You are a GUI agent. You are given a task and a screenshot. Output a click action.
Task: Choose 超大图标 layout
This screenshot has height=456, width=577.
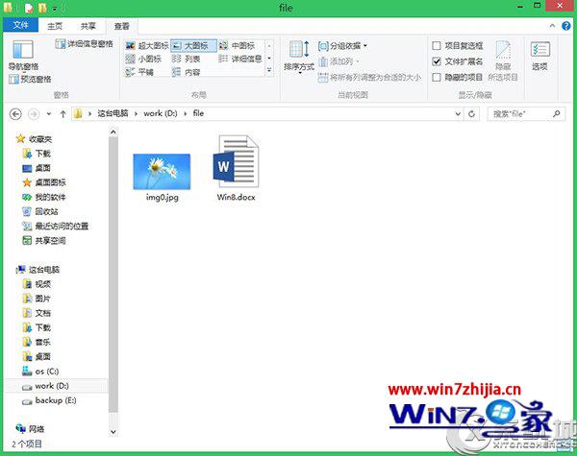coord(147,46)
